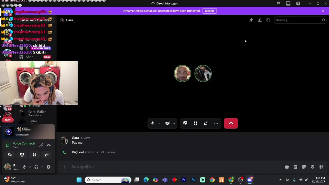This screenshot has height=185, width=329.
Task: Open call camera options arrow
Action: click(174, 123)
